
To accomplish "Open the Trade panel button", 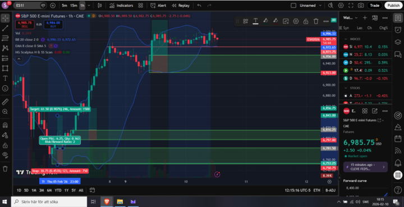I will [x=375, y=6].
